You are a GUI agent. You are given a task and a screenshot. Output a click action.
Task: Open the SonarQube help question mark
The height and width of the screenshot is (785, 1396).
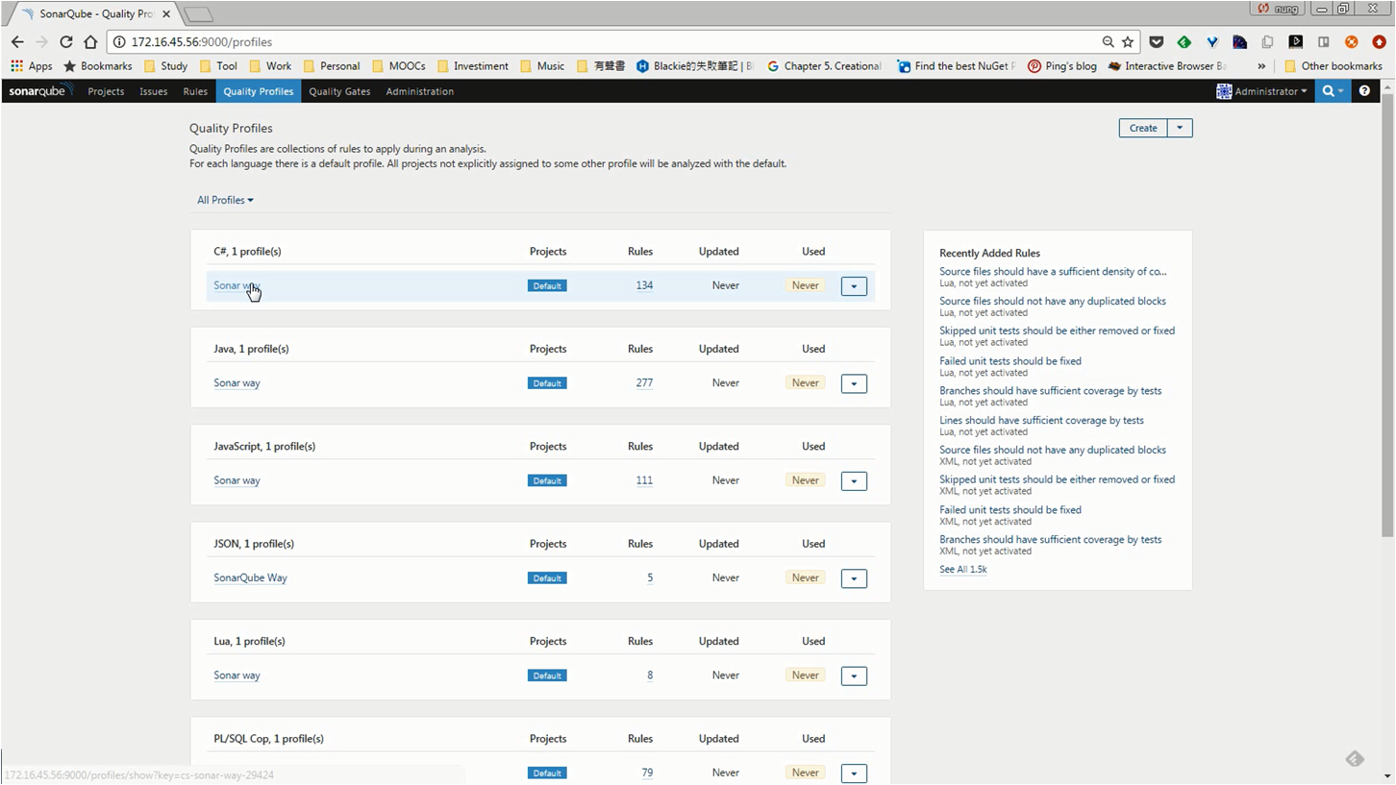(1364, 91)
